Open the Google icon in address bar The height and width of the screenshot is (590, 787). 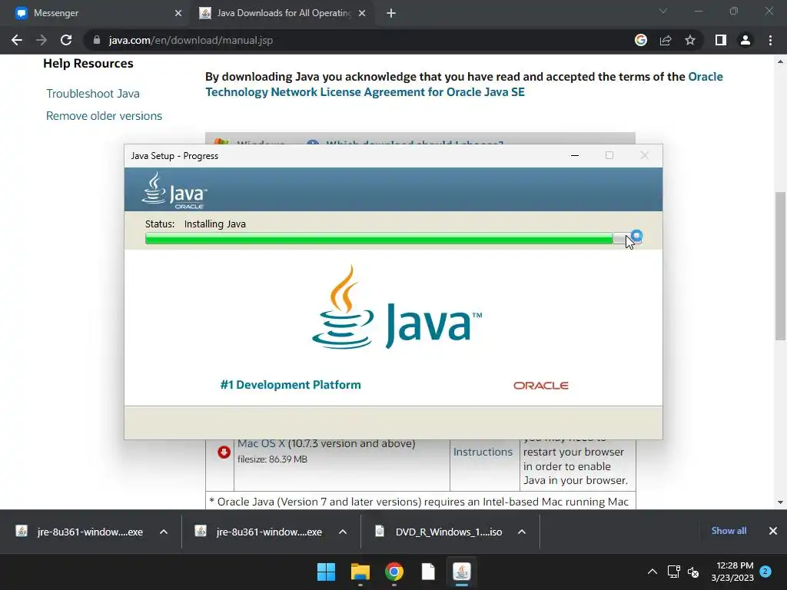click(x=640, y=40)
